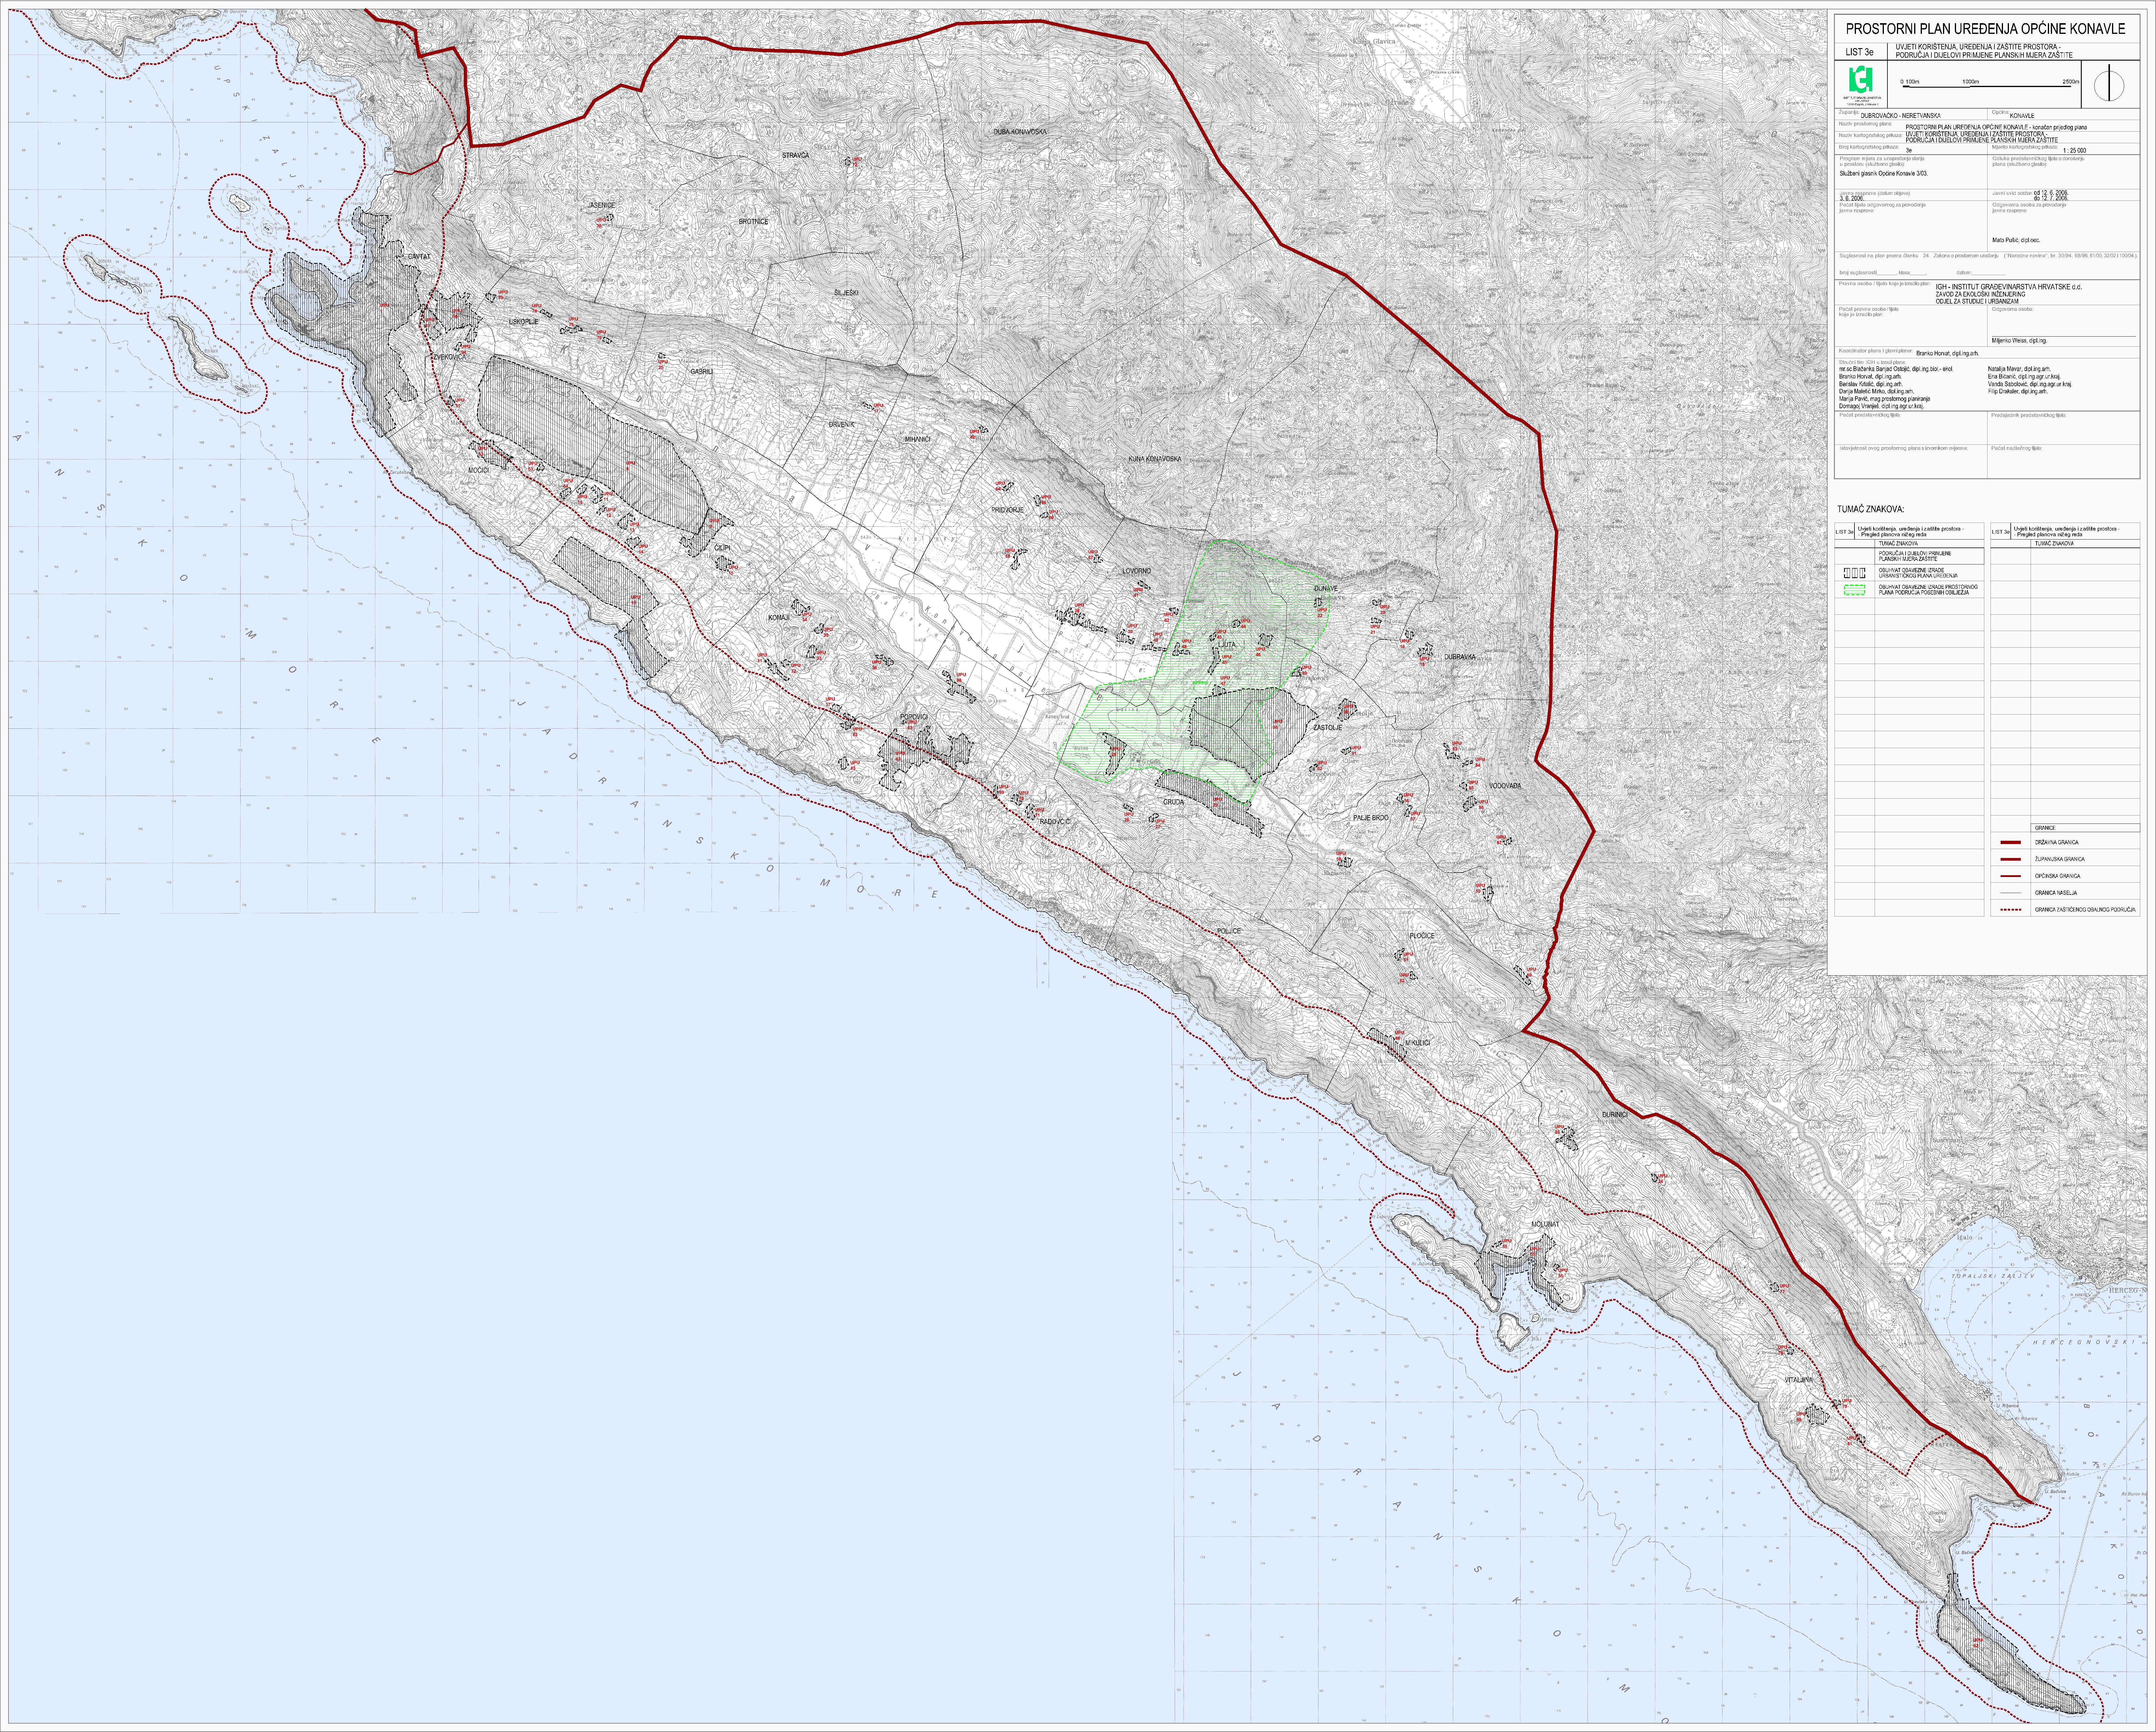Click the DUBRAVKA settlement label
2156x1732 pixels.
pos(1460,657)
